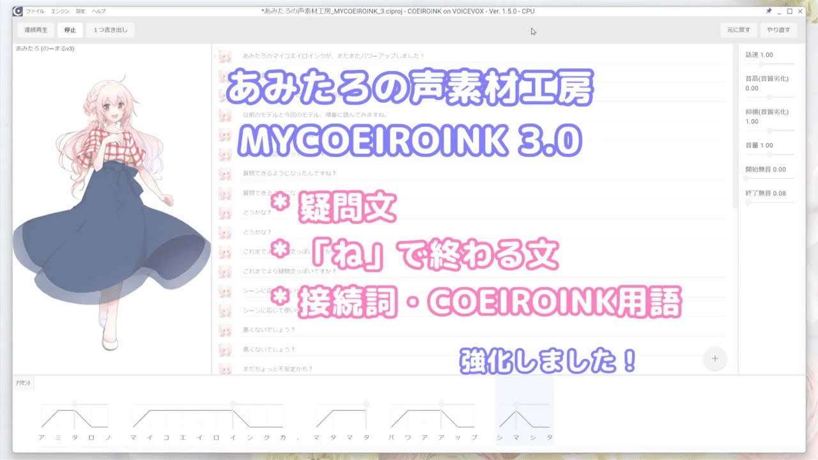This screenshot has width=818, height=460.
Task: Click the accent slider handle above シマシタ
Action: [x=516, y=404]
